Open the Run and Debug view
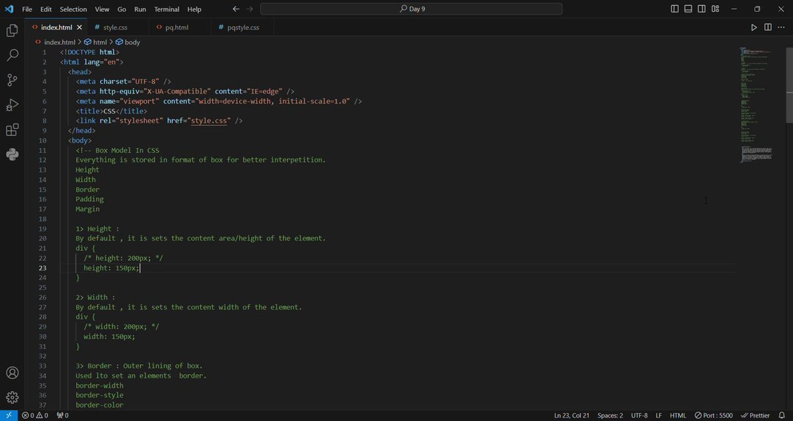Screen dimensions: 793x421 pos(12,105)
